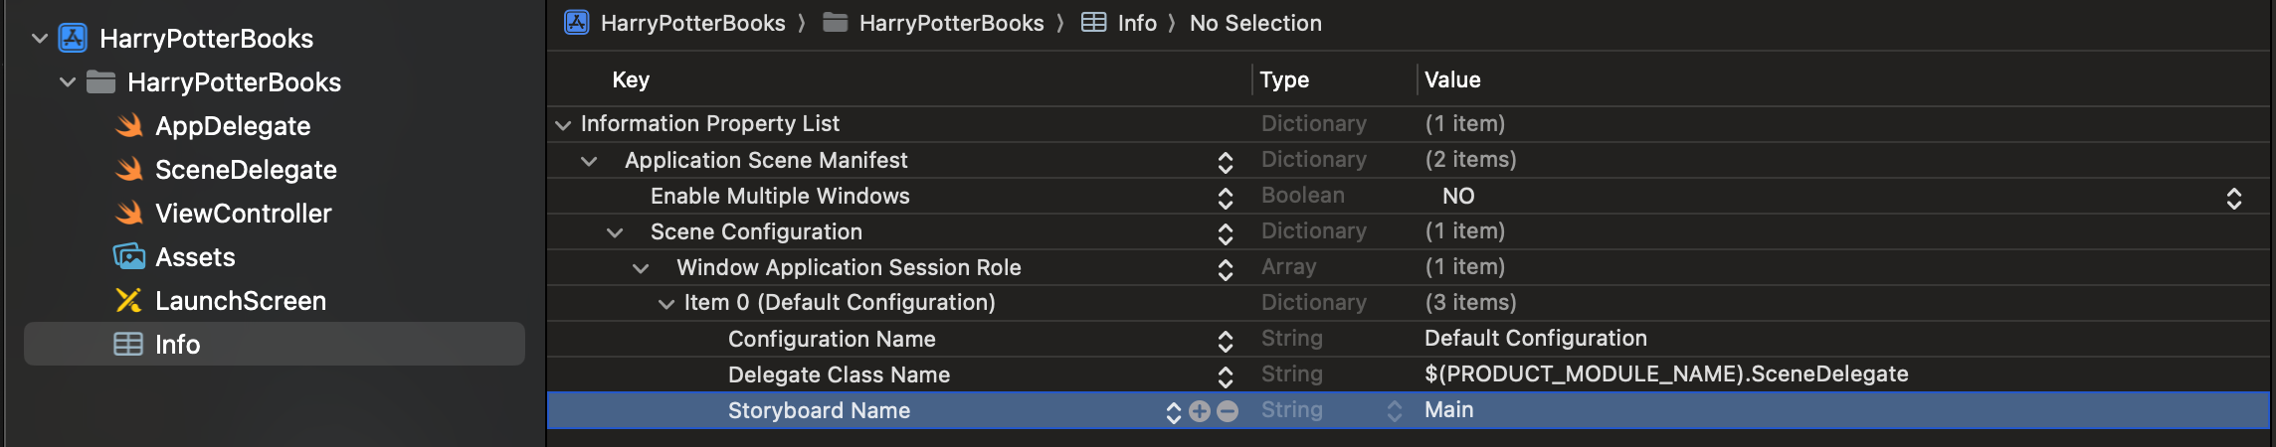Select HarryPotterBooks project in breadcrumb

[x=692, y=23]
